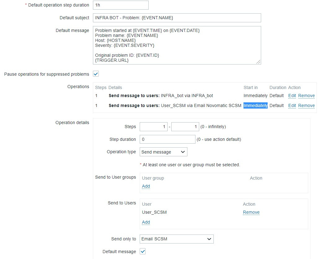Remove the INFRA_bot operation
Screen dimensions: 320x259
(306, 96)
